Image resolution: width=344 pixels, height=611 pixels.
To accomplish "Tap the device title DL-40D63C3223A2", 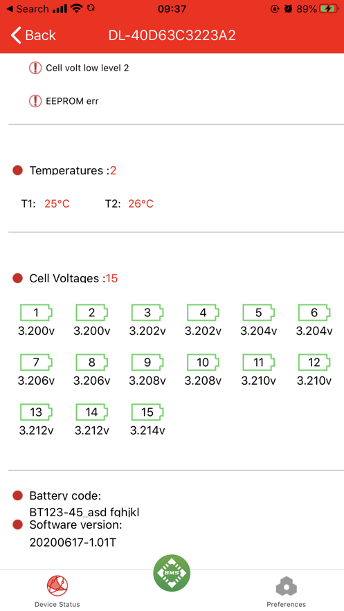I will tap(172, 35).
